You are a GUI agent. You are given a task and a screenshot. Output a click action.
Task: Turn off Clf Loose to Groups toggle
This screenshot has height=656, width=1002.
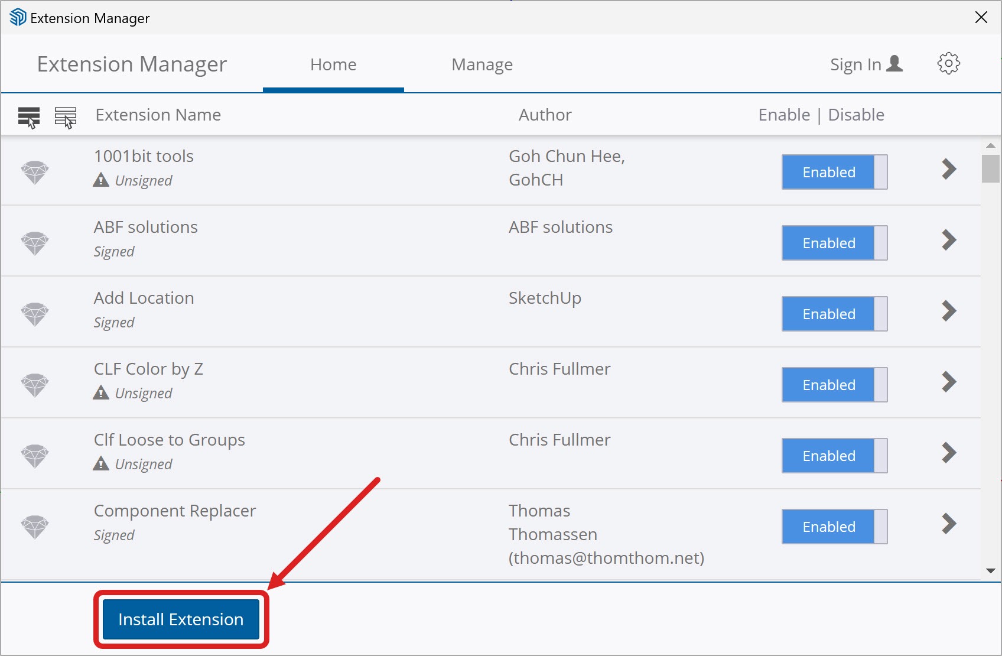pos(834,456)
